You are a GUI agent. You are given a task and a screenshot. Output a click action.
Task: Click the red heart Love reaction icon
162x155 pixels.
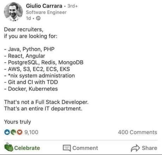(19, 132)
